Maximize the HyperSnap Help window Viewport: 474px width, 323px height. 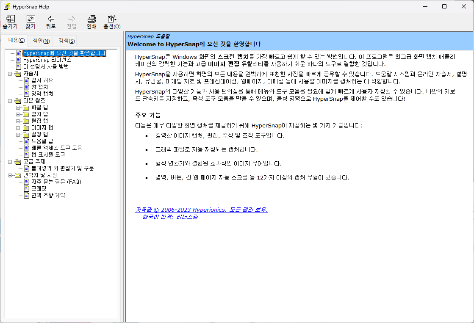click(x=444, y=6)
